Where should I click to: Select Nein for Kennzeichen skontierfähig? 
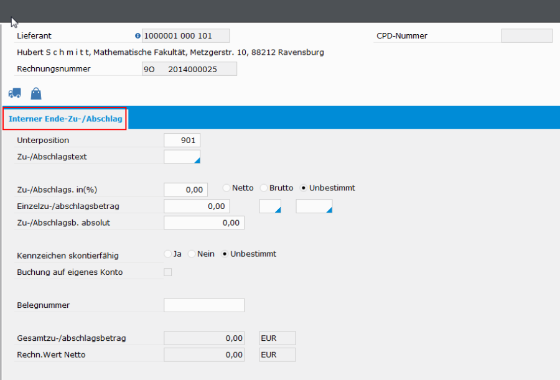[192, 254]
